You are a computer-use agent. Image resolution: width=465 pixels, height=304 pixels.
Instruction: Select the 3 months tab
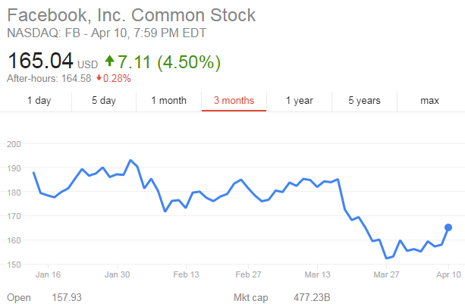tap(234, 100)
